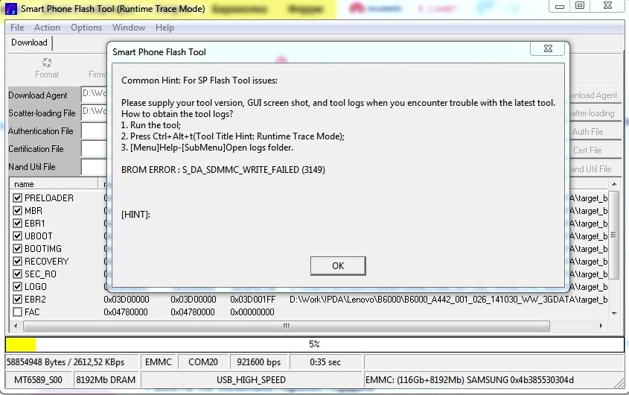
Task: Select the RECOVERY row label
Action: tap(47, 261)
